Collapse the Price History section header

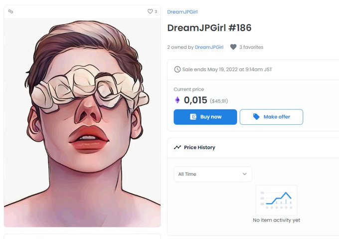coord(253,148)
